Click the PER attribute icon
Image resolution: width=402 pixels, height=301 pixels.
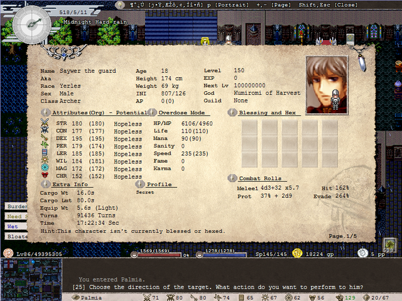[x=45, y=145]
